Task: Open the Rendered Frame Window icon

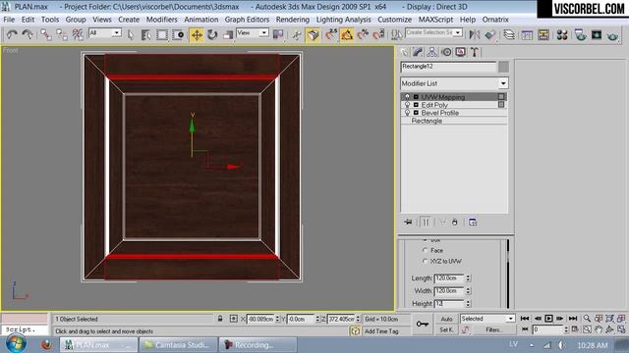Action: click(x=597, y=35)
